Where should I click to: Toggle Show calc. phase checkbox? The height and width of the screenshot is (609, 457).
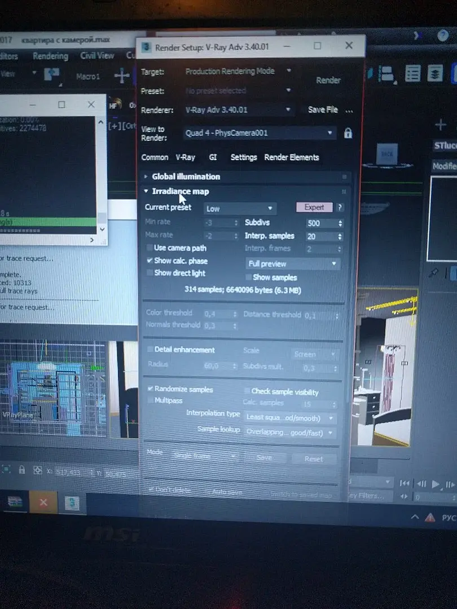150,260
